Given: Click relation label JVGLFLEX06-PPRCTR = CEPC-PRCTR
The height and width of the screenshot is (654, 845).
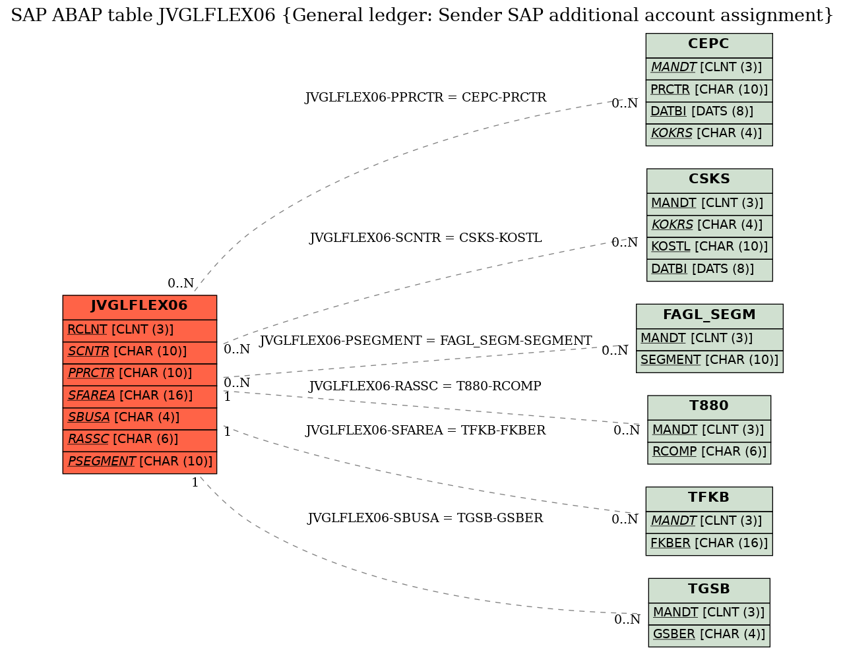Looking at the screenshot, I should 425,98.
